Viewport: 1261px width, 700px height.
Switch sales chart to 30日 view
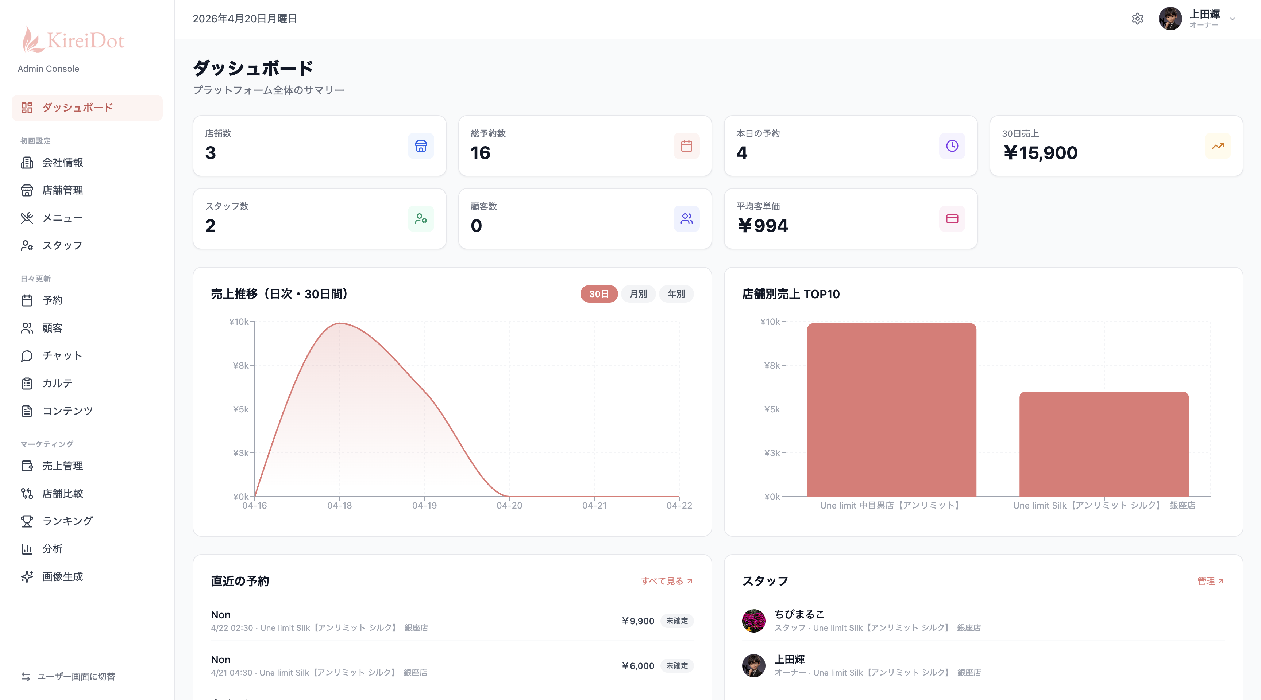coord(598,294)
